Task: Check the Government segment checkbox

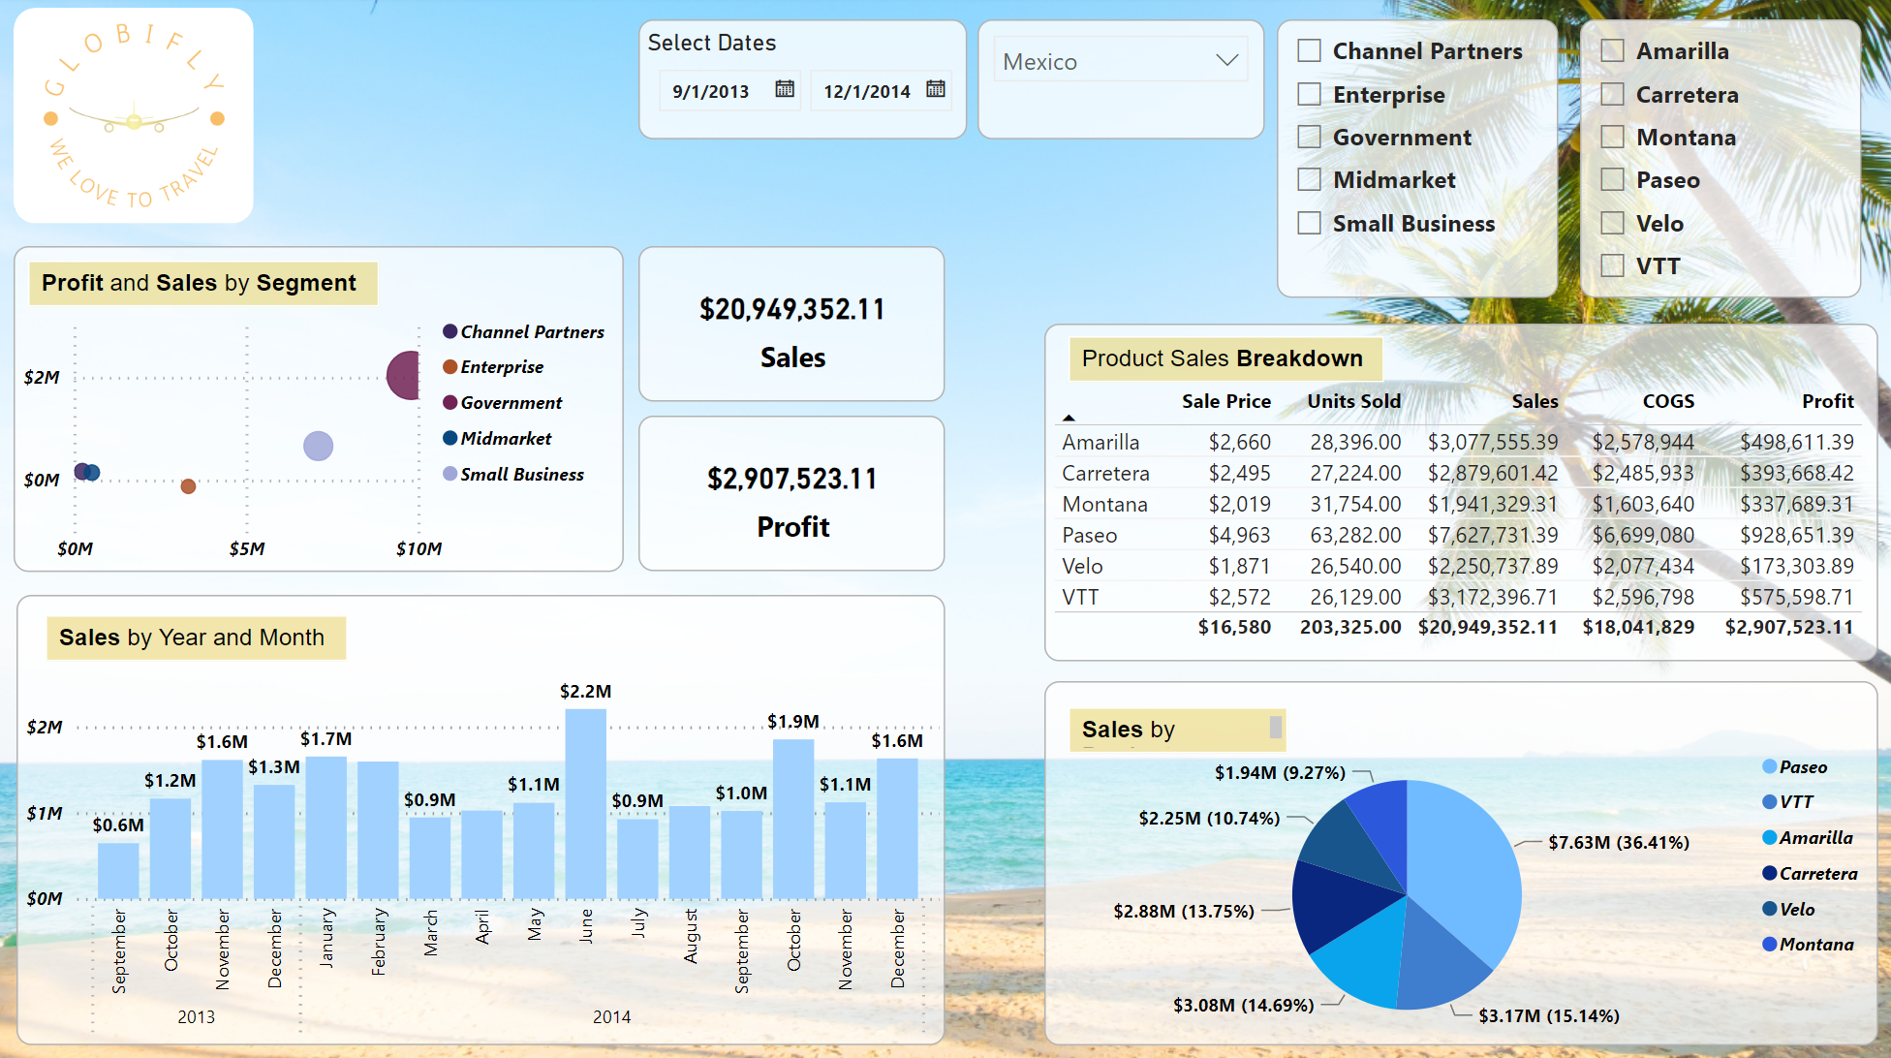Action: point(1309,137)
